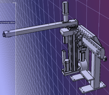Select the long horizontal arm beam
This screenshot has width=109, height=95.
(x=41, y=28)
